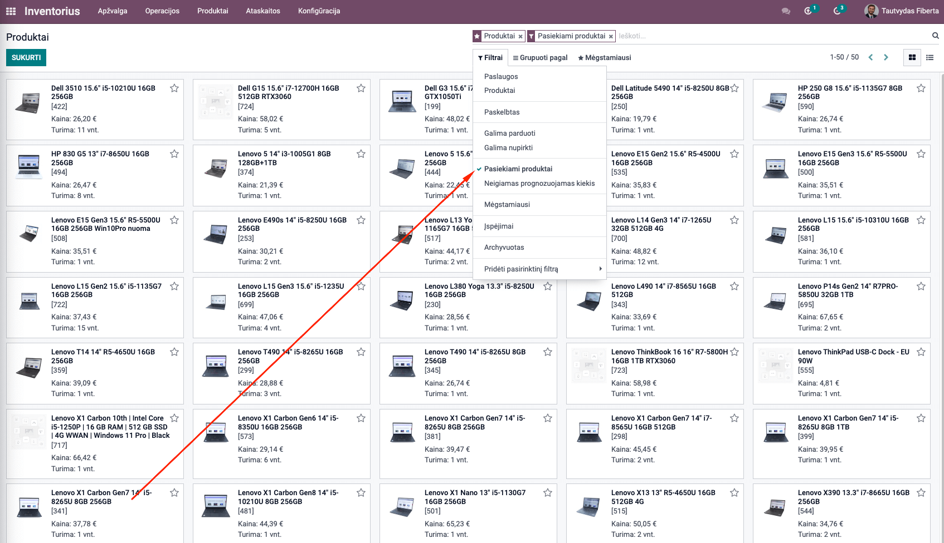Open Lenovo ThinkBook 16 16" R7-5800H card
Viewport: 944px width, 543px height.
655,373
